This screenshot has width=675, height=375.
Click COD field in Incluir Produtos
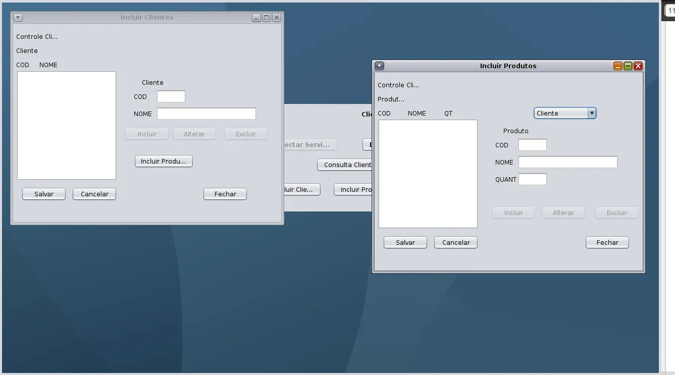coord(533,145)
